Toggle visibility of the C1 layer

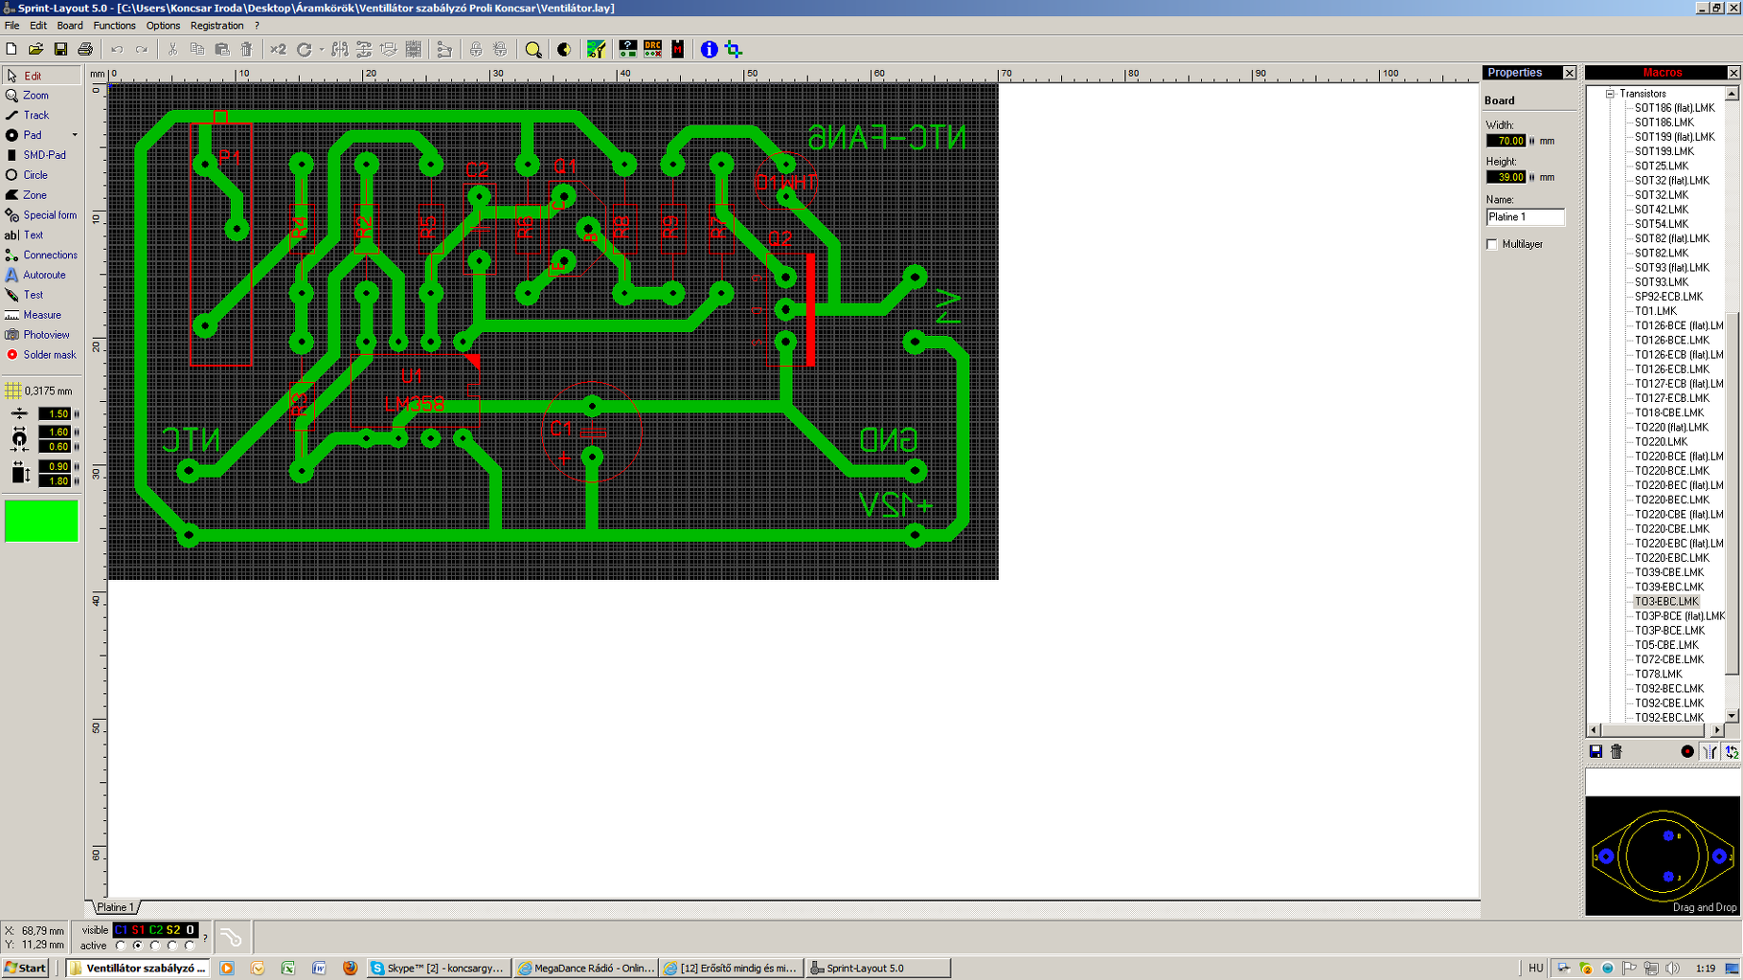coord(121,930)
